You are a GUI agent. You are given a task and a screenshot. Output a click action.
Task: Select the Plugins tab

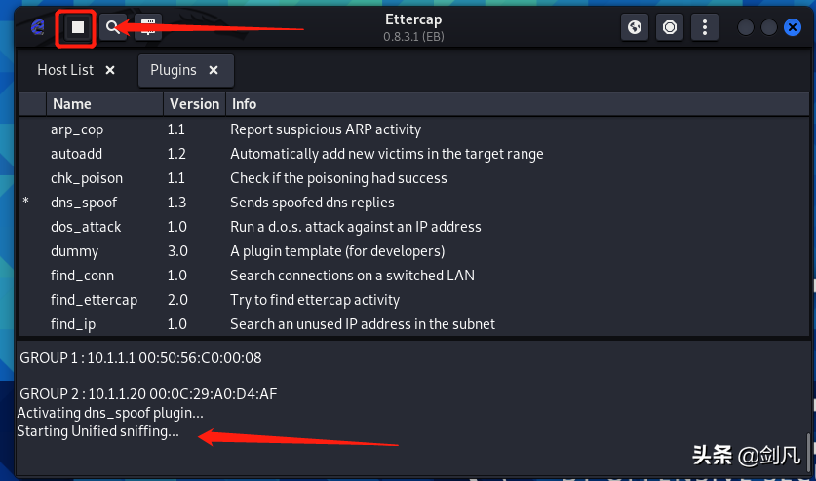pos(174,70)
